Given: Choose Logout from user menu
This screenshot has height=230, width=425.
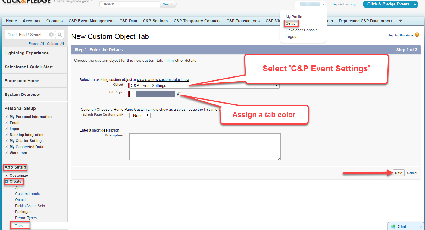Looking at the screenshot, I should [292, 36].
